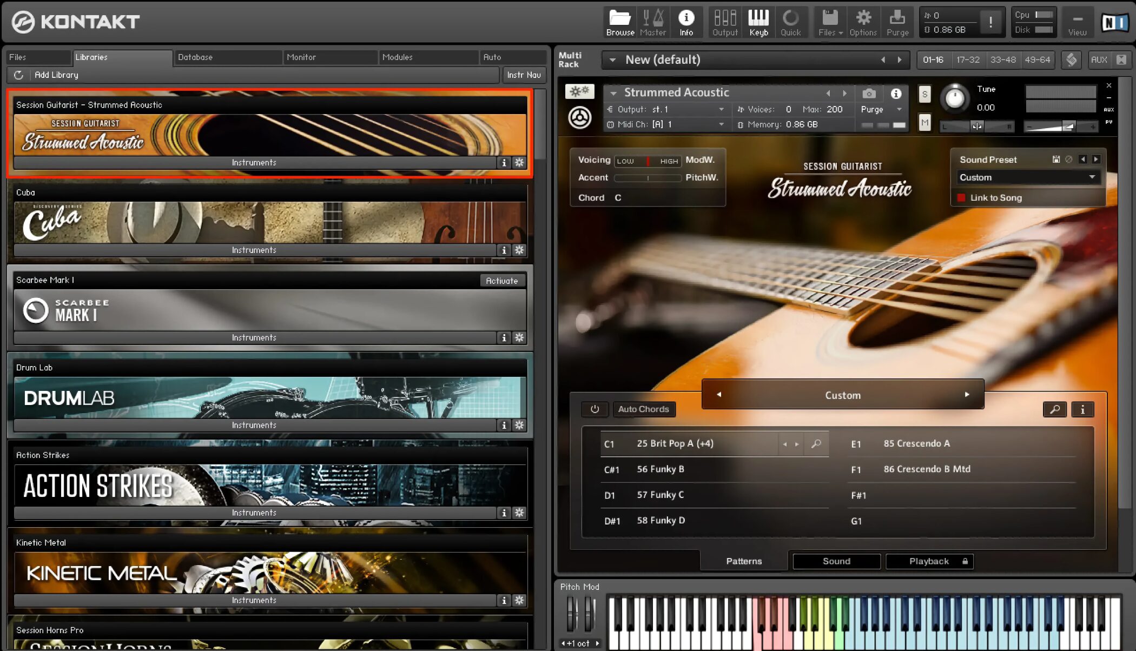Click the Voicing Low-High slider
The width and height of the screenshot is (1136, 651).
[x=648, y=161]
